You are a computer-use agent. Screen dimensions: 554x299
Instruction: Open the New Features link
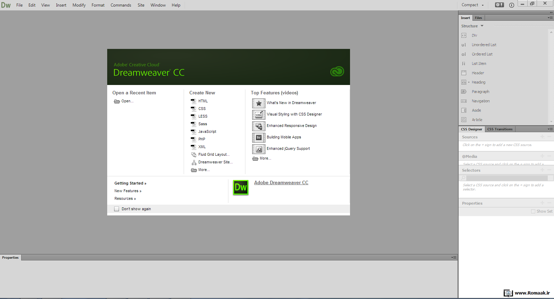tap(128, 191)
